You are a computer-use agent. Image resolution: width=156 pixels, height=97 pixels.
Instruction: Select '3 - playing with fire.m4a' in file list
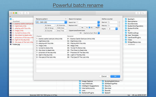coord(22,28)
